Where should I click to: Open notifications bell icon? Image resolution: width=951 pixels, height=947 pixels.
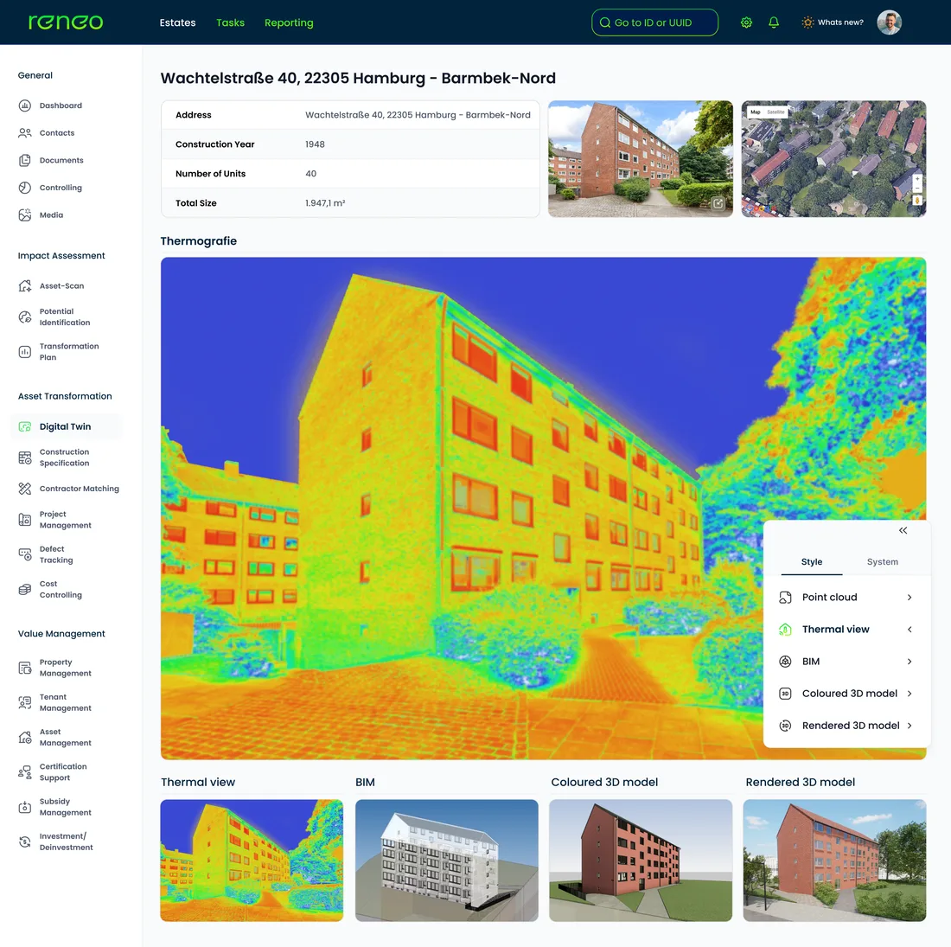(x=774, y=22)
